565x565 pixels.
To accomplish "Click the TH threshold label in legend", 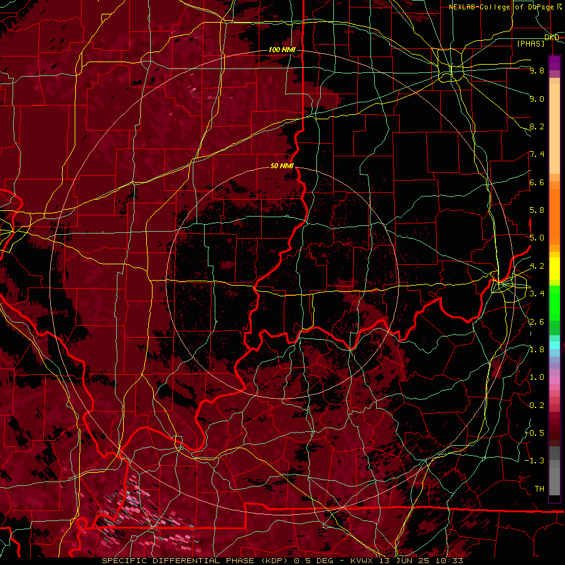I will click(x=539, y=488).
